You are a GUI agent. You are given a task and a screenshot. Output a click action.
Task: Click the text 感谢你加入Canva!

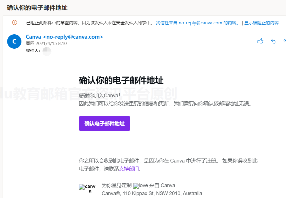point(99,96)
